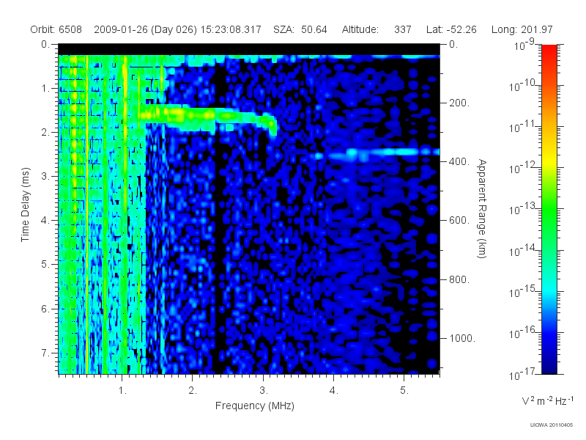Click the 3. tick on time delay axis

tap(45, 176)
